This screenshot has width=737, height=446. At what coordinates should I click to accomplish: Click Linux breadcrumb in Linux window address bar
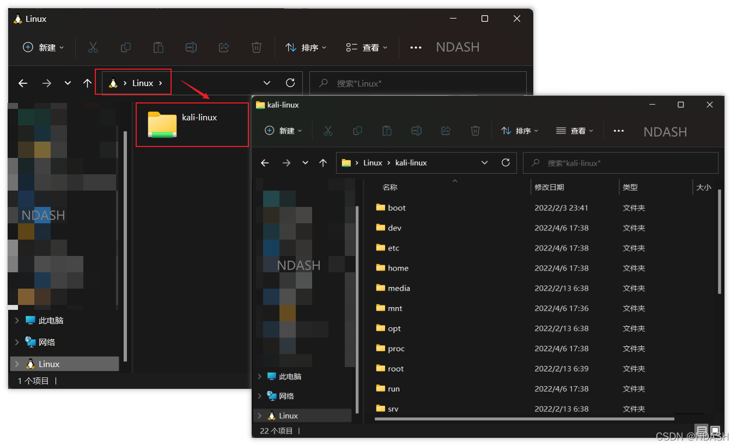pyautogui.click(x=143, y=83)
